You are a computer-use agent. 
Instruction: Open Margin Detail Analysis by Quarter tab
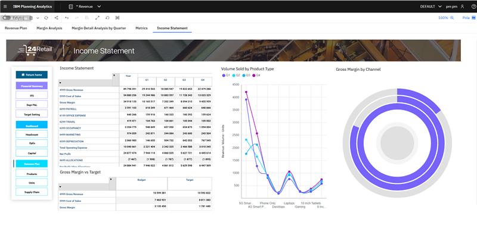[x=99, y=28]
